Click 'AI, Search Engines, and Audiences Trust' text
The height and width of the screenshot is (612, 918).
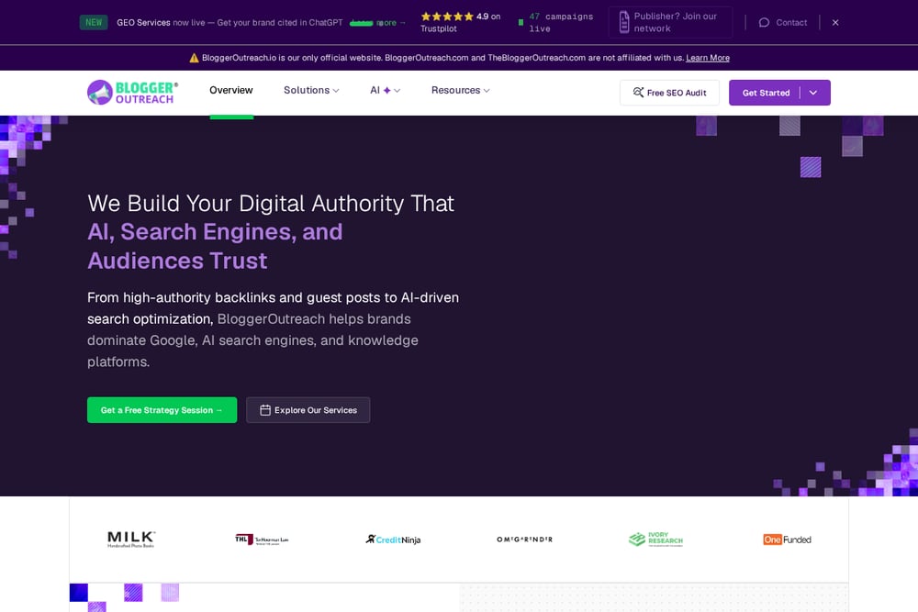pyautogui.click(x=215, y=246)
